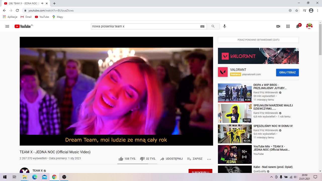This screenshot has width=322, height=181.
Task: Open the JEDNA NOC mix thumbnail
Action: 235,155
